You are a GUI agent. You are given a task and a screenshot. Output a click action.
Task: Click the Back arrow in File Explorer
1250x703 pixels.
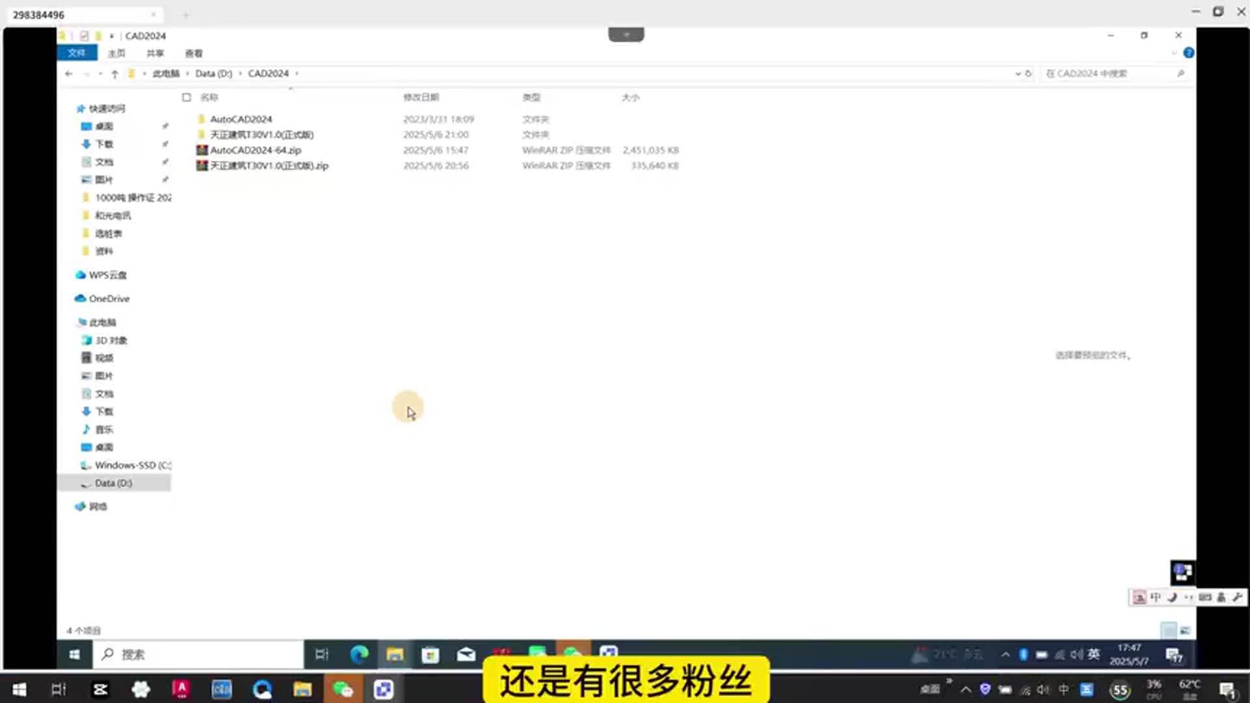(x=68, y=74)
